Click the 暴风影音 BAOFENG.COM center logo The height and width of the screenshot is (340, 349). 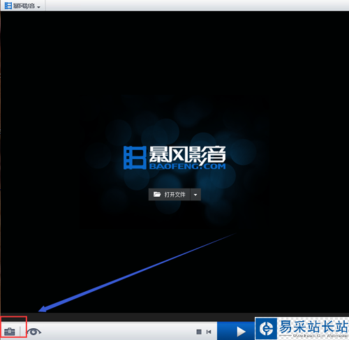coord(174,158)
